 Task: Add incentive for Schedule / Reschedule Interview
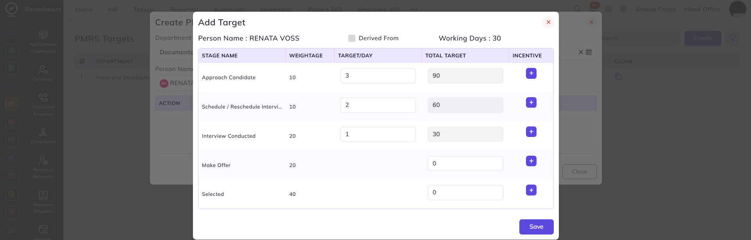point(531,103)
